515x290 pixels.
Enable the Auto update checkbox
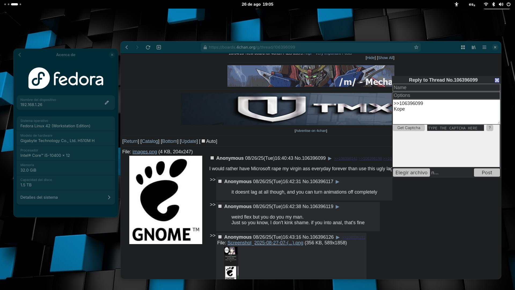(x=203, y=141)
